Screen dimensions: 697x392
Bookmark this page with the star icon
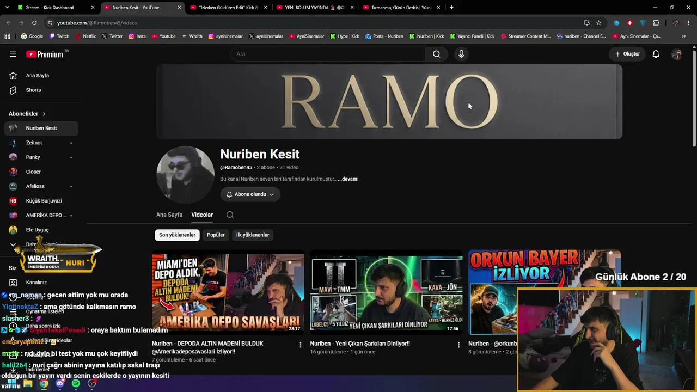coord(598,23)
